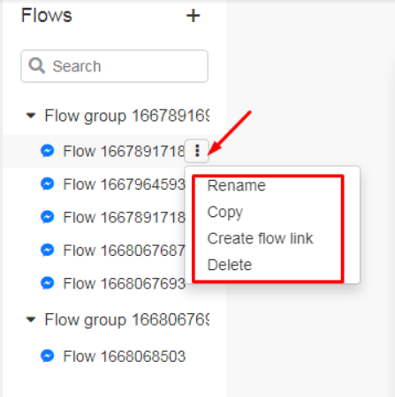Open the Flow 1668067693 entry label
The image size is (395, 397).
(x=125, y=283)
